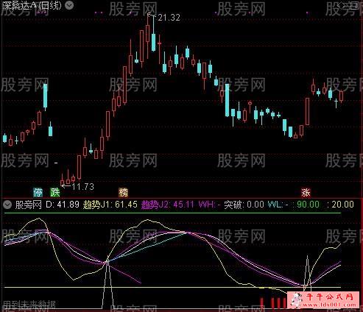Click the 深桑达A(日线) chart title
The width and height of the screenshot is (363, 312).
(x=32, y=5)
